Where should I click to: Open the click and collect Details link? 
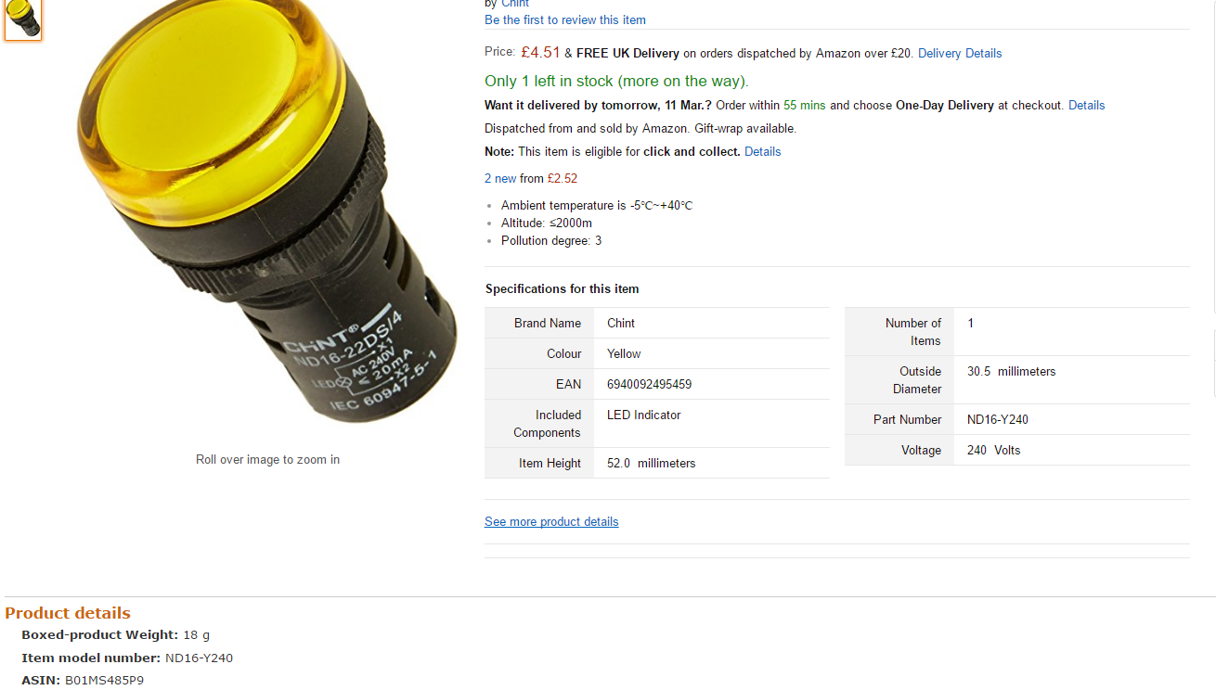[x=762, y=151]
